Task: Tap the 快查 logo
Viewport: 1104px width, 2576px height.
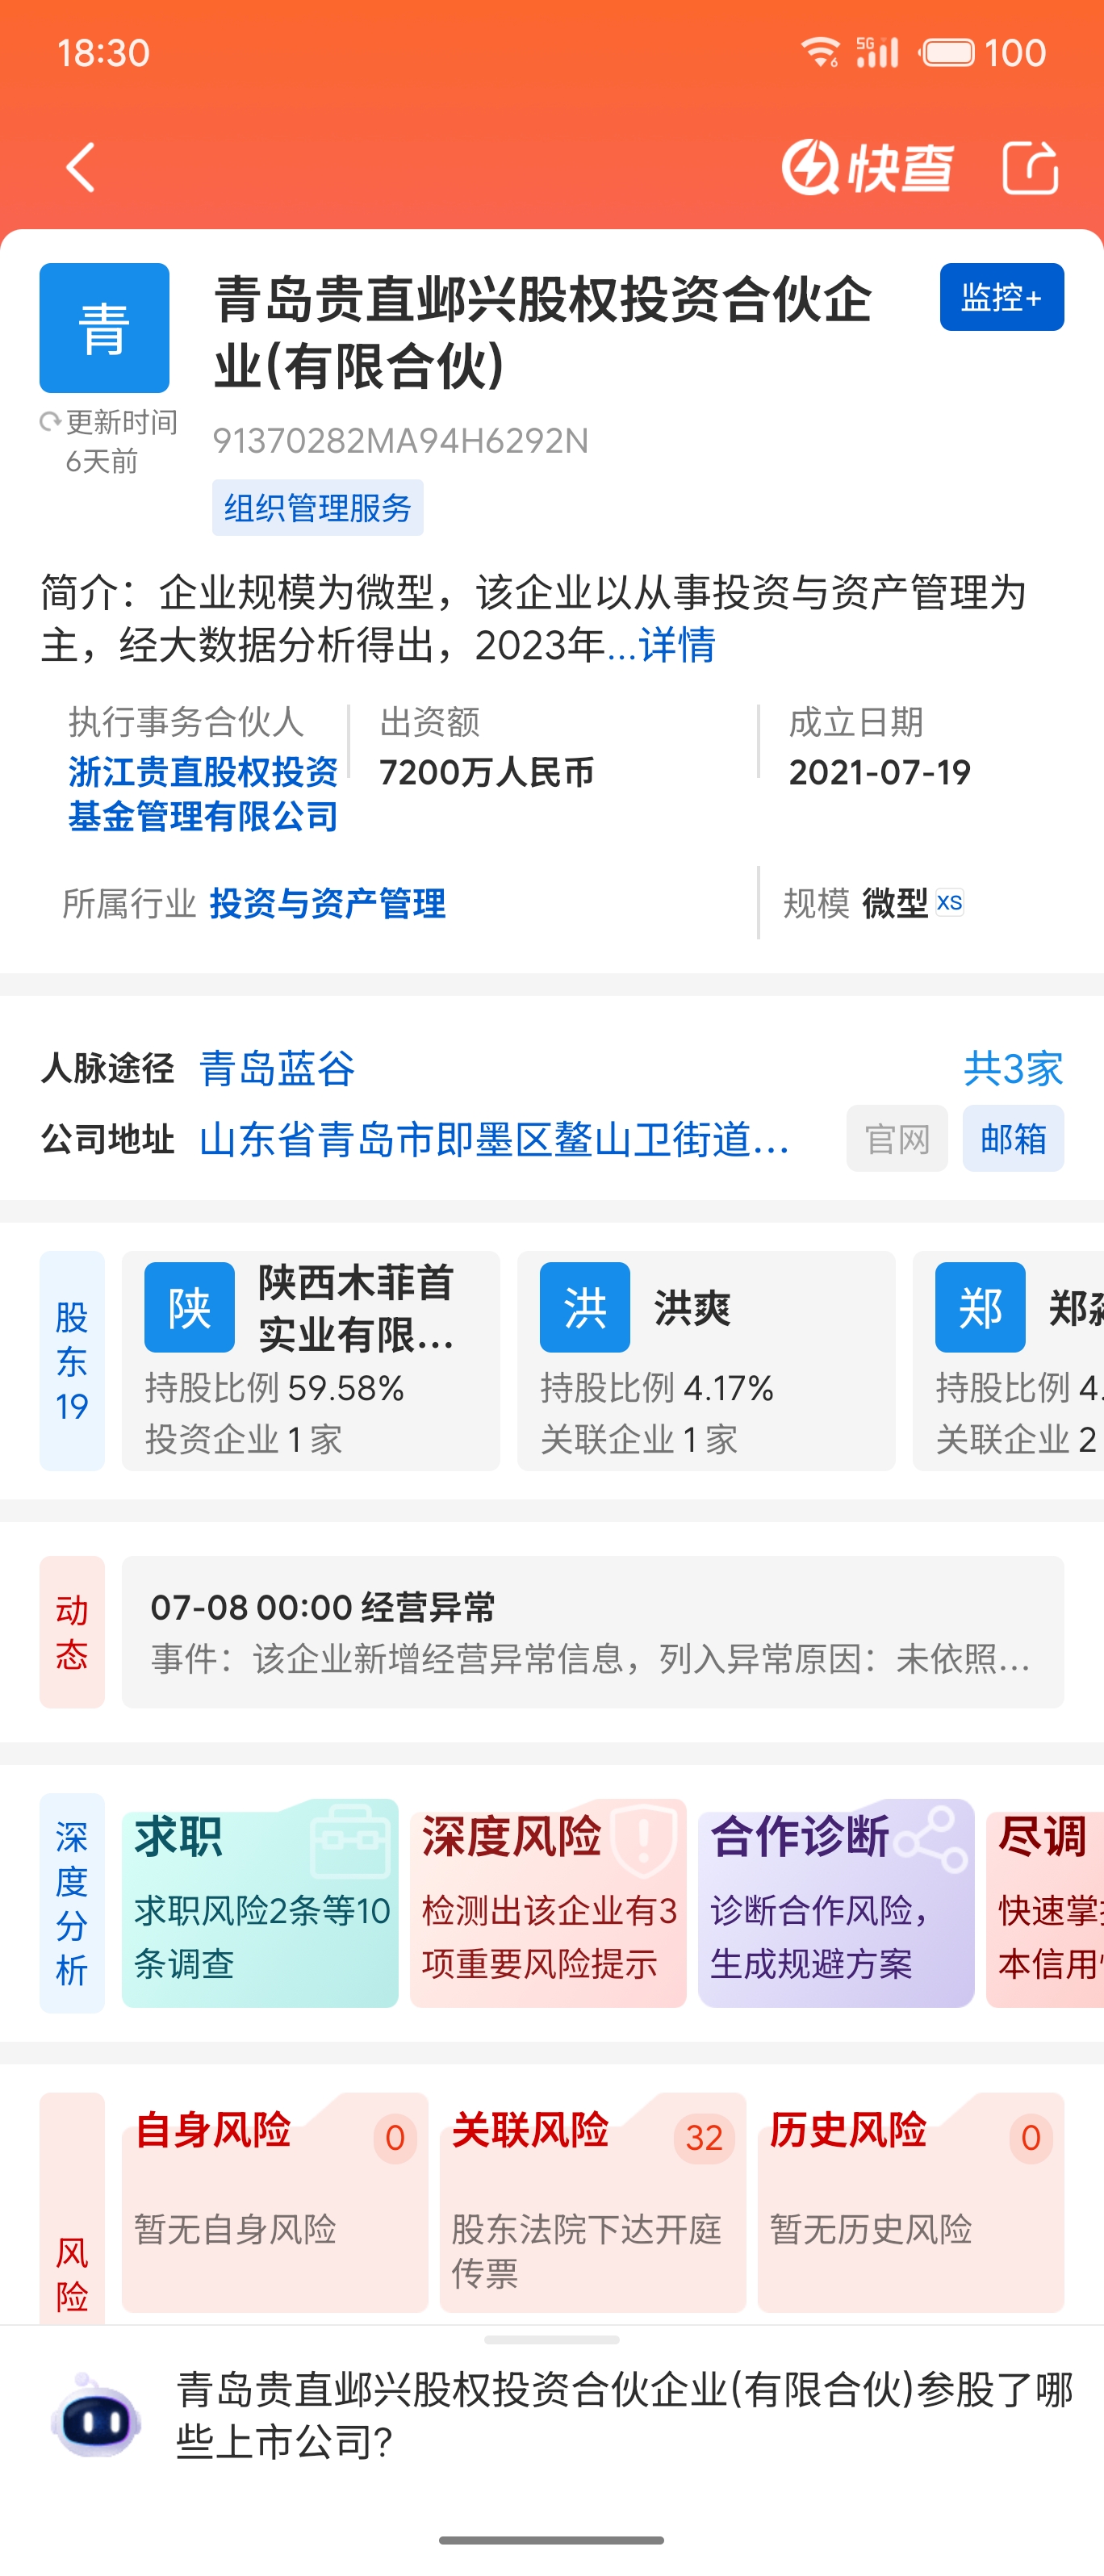Action: tap(867, 167)
